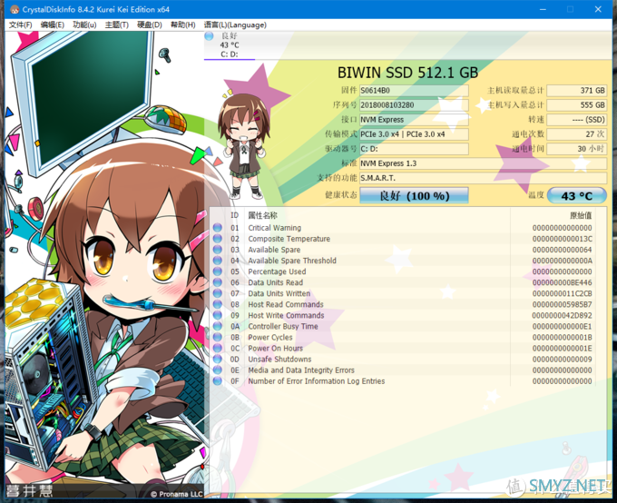Click the status orb beside Unsafe Shutdowns
Viewport: 617px width, 503px height.
click(218, 360)
